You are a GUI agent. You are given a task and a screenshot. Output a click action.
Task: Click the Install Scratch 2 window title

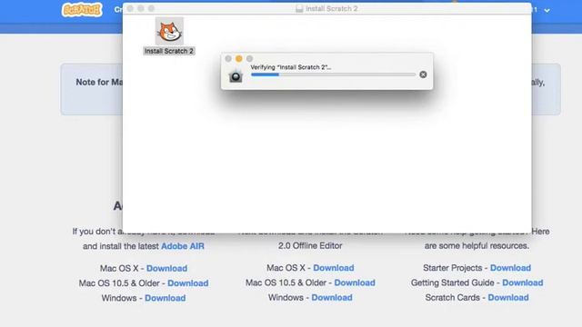pos(331,8)
